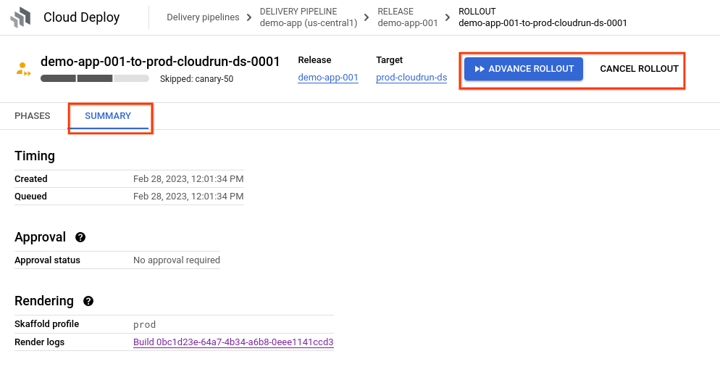720x388 pixels.
Task: Click the first dark segment of the rollout progress bar
Action: click(x=58, y=78)
